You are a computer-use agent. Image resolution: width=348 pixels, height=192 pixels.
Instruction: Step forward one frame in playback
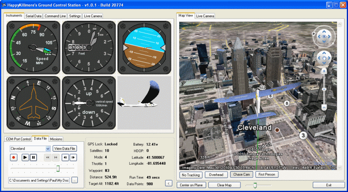click(73, 157)
